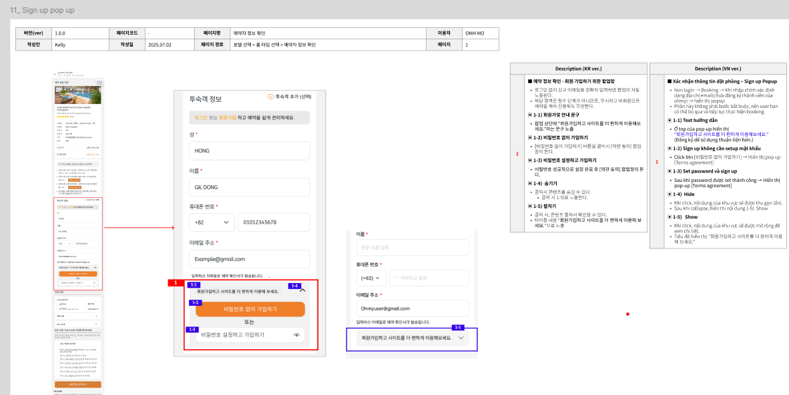789x395 pixels.
Task: Click the first name field containing GIL DONG
Action: pos(249,187)
